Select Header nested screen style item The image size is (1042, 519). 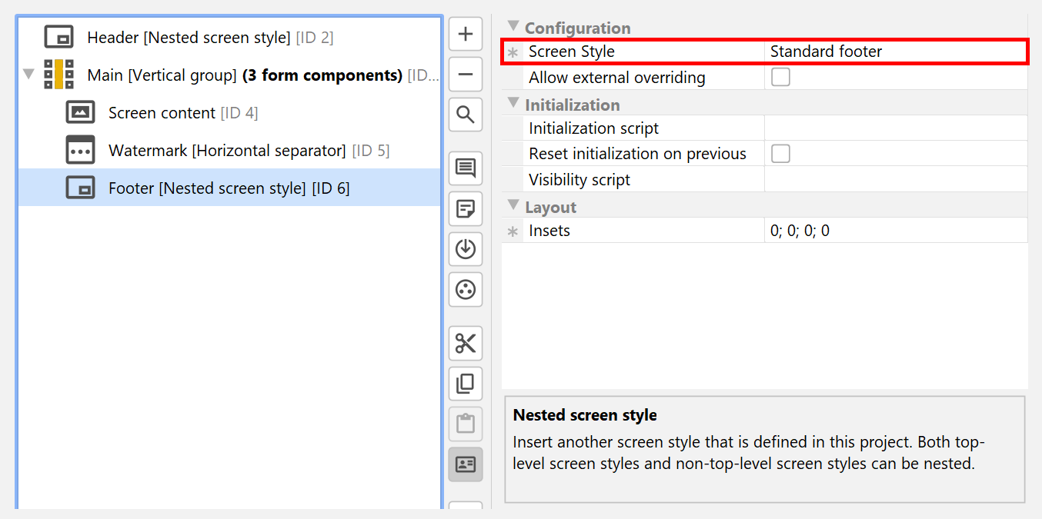[x=209, y=37]
